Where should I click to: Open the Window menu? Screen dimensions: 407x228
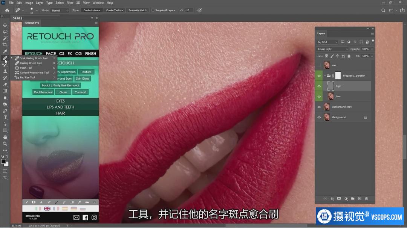[x=98, y=3]
